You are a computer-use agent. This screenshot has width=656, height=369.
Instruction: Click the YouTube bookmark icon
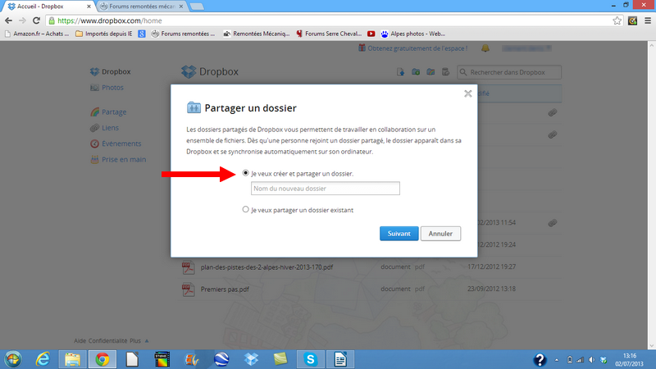[371, 34]
